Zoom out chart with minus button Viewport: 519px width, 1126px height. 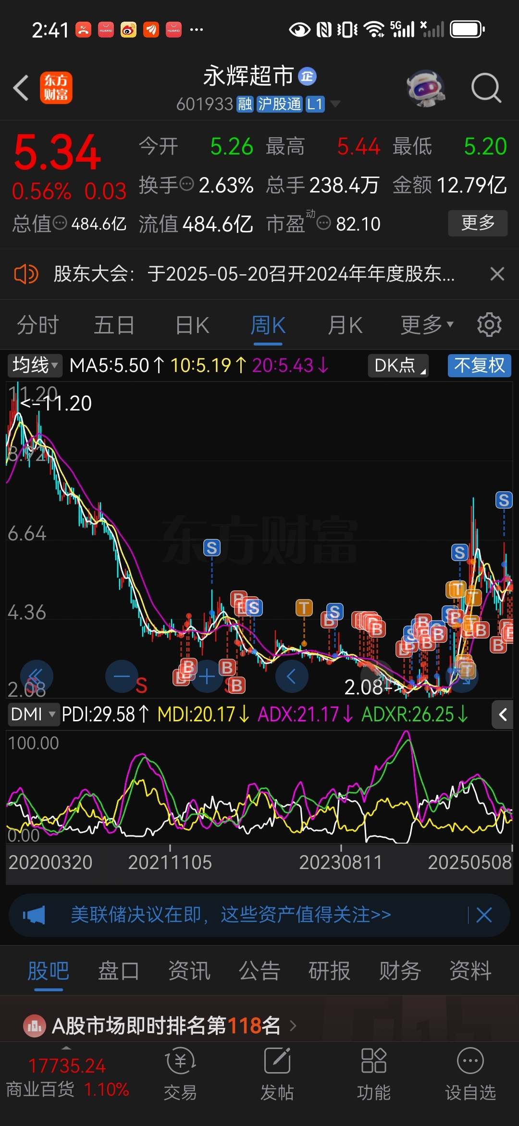click(122, 676)
